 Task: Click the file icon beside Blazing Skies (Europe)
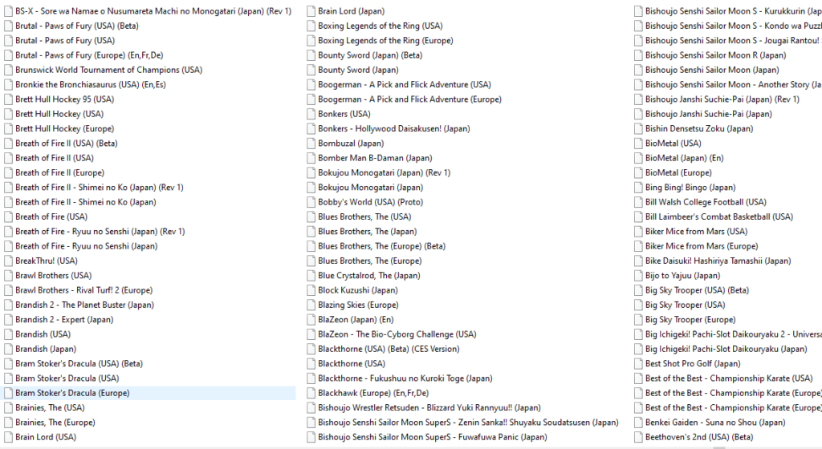[x=311, y=305]
